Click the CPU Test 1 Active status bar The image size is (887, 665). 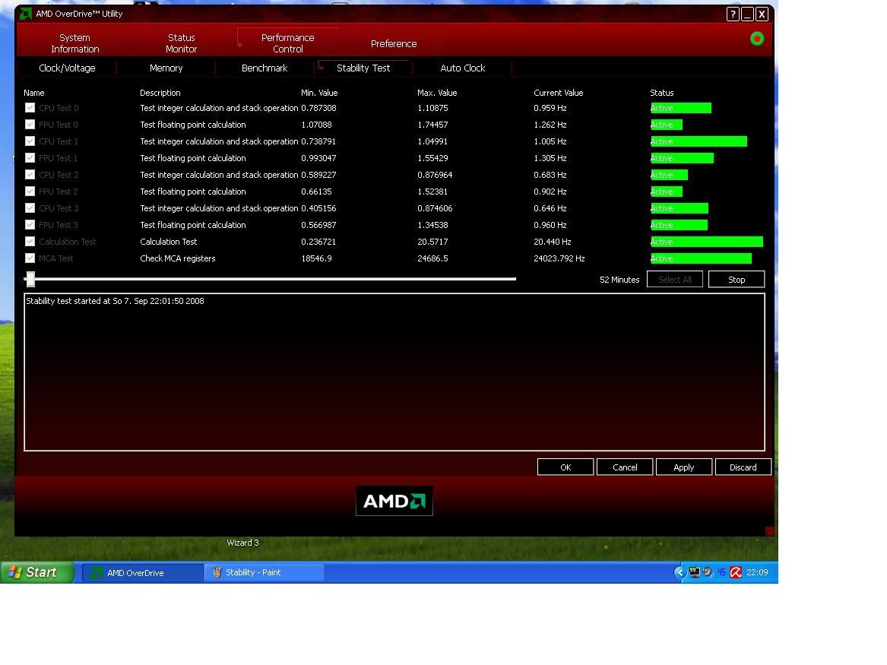pyautogui.click(x=699, y=141)
